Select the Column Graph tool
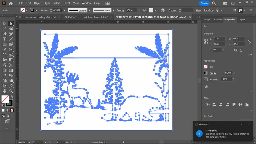The width and height of the screenshot is (256, 144). click(11, 81)
